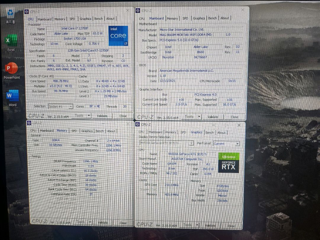Click the GFX Core clock value 210.0 MHz
This screenshot has width=320, height=240.
[172, 185]
